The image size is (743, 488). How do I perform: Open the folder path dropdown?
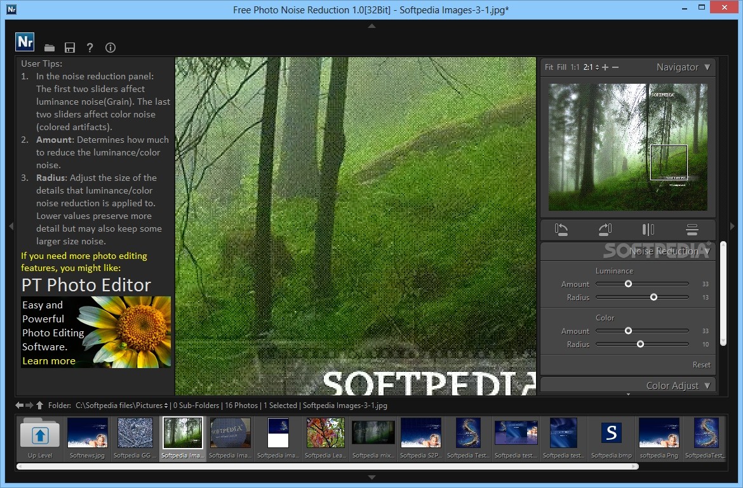tap(166, 406)
